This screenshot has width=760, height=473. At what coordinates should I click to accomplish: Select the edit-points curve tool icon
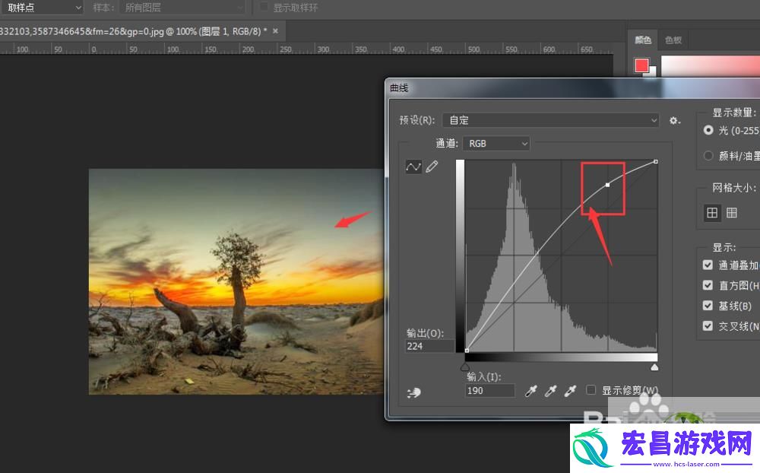pyautogui.click(x=413, y=167)
